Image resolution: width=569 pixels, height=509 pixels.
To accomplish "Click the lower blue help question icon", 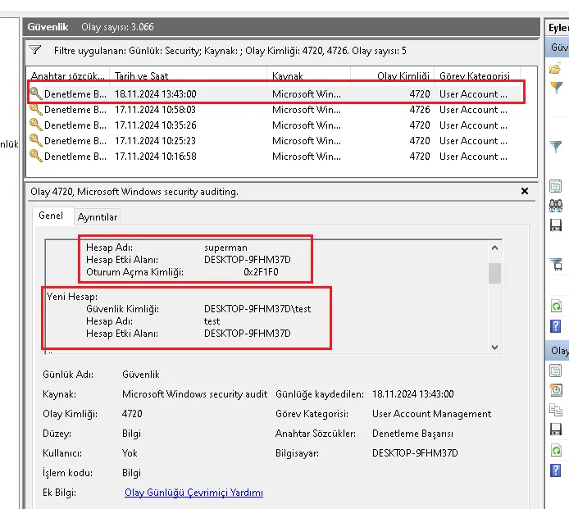I will (x=556, y=470).
